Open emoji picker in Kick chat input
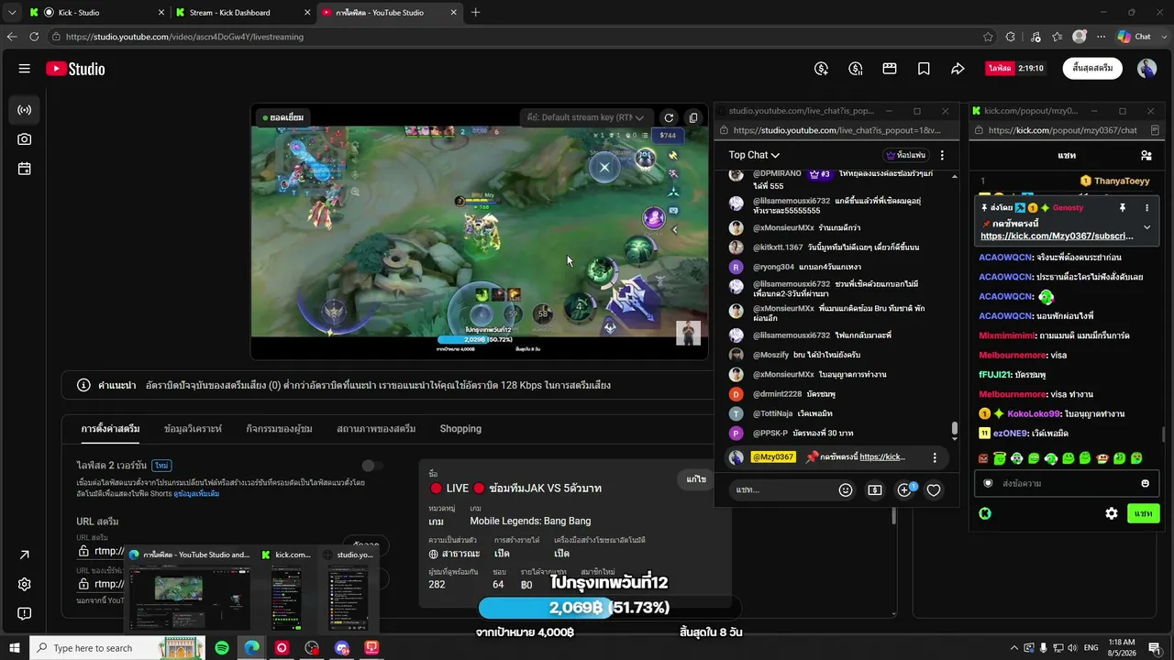Screen dimensions: 1174x660 (1145, 483)
